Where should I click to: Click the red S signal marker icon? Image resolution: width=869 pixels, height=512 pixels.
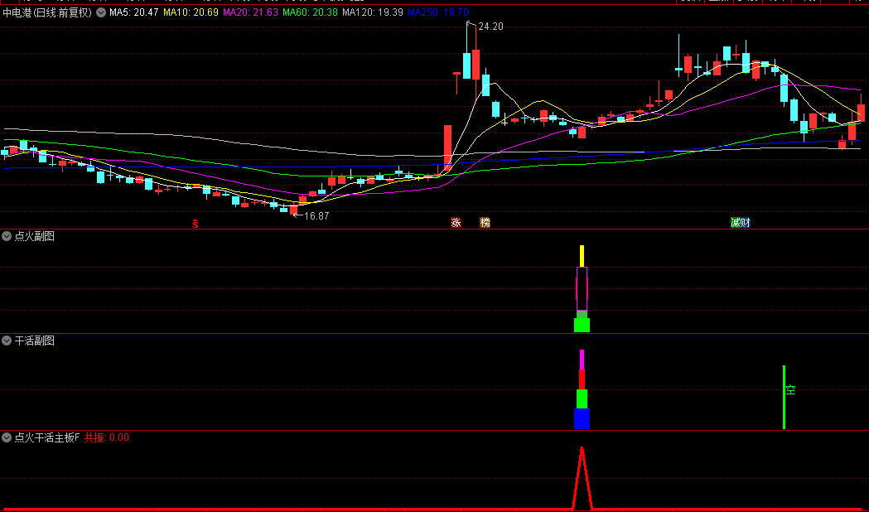pos(195,224)
